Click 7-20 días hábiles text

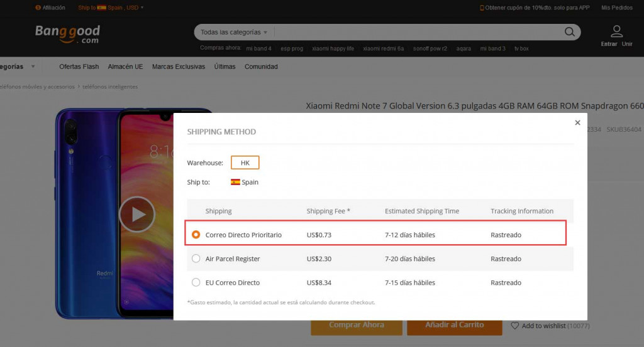[x=410, y=259]
